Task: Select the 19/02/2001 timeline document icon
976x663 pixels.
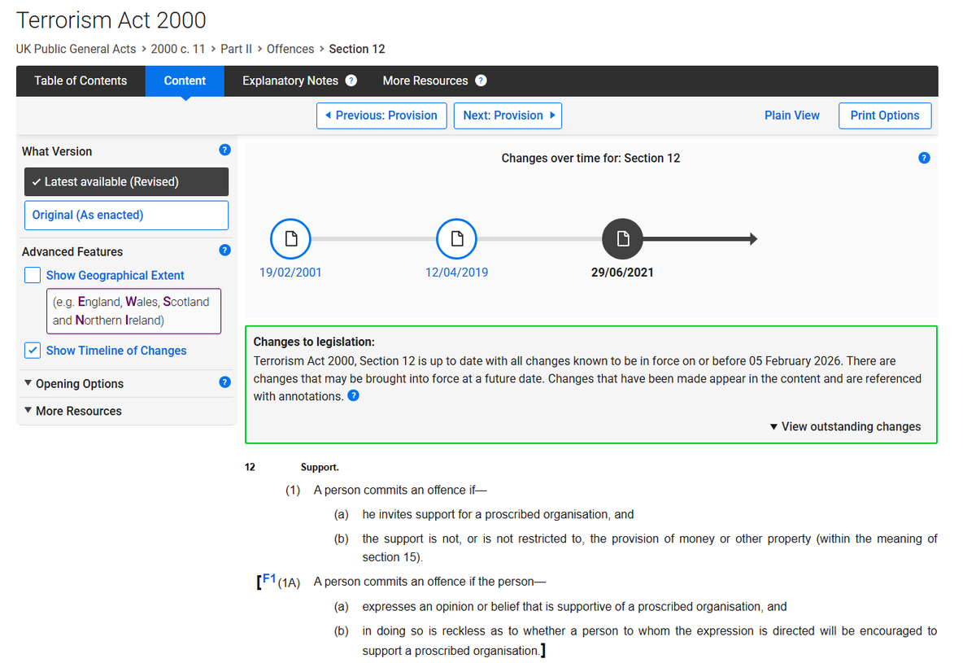Action: (x=290, y=239)
